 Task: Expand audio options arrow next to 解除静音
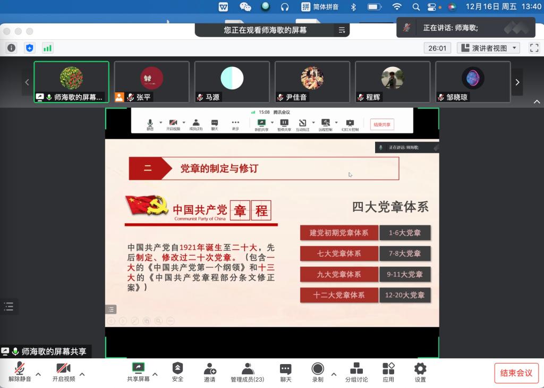[x=38, y=374]
